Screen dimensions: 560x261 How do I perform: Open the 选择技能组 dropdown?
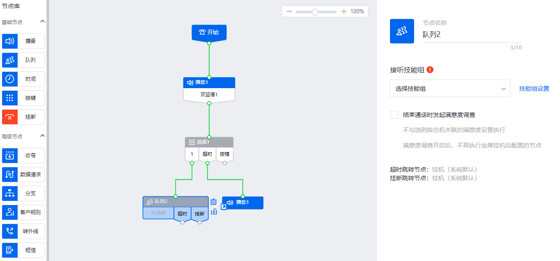(450, 89)
